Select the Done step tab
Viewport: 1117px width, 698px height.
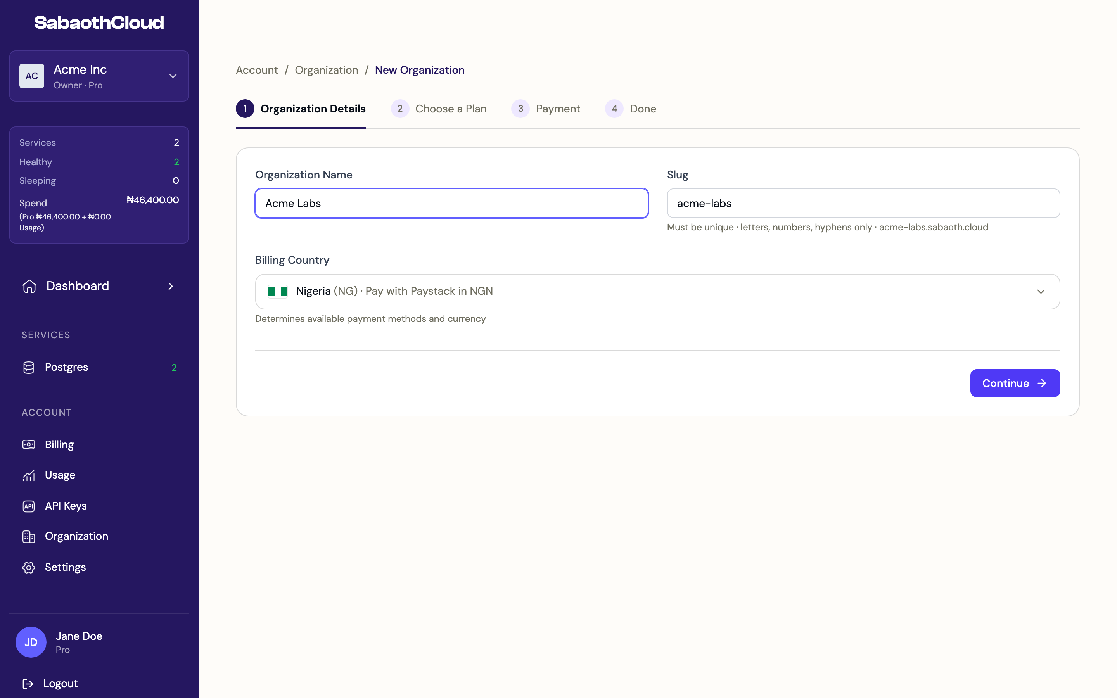point(631,109)
